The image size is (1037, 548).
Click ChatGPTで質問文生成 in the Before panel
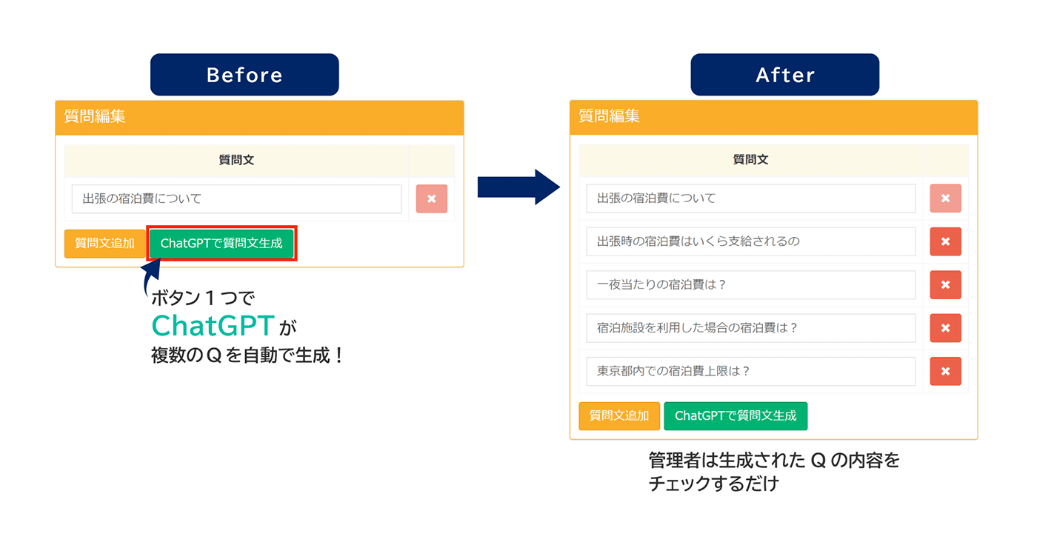[x=221, y=244]
